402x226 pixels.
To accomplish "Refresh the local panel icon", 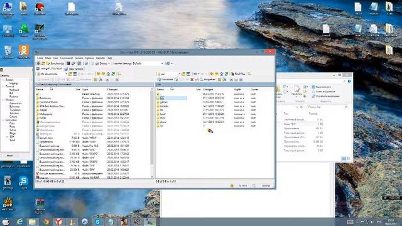I will pyautogui.click(x=113, y=74).
